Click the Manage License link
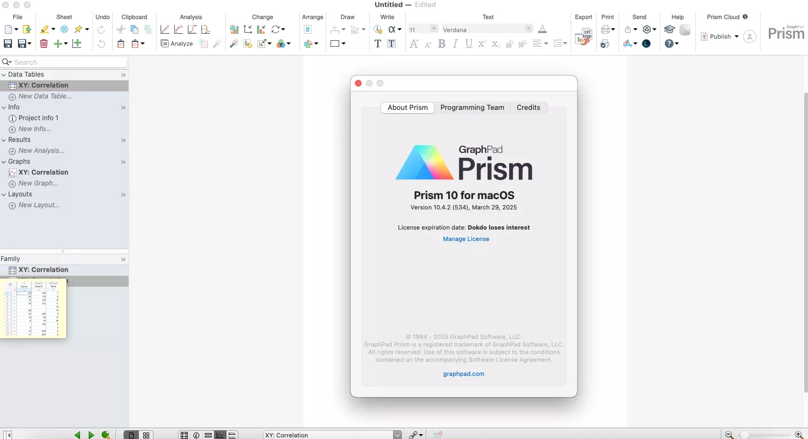Viewport: 808px width, 439px height. pos(466,239)
